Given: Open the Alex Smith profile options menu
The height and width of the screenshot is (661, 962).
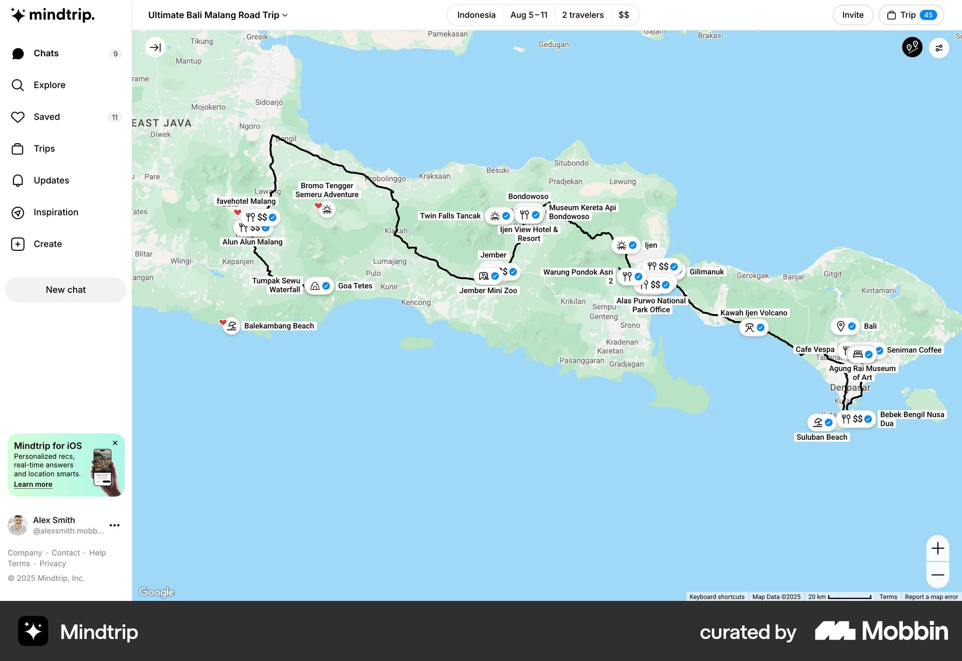Looking at the screenshot, I should click(114, 525).
